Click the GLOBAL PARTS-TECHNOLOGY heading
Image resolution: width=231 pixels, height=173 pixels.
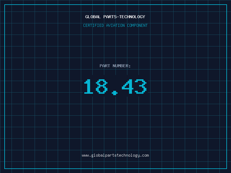115,17
